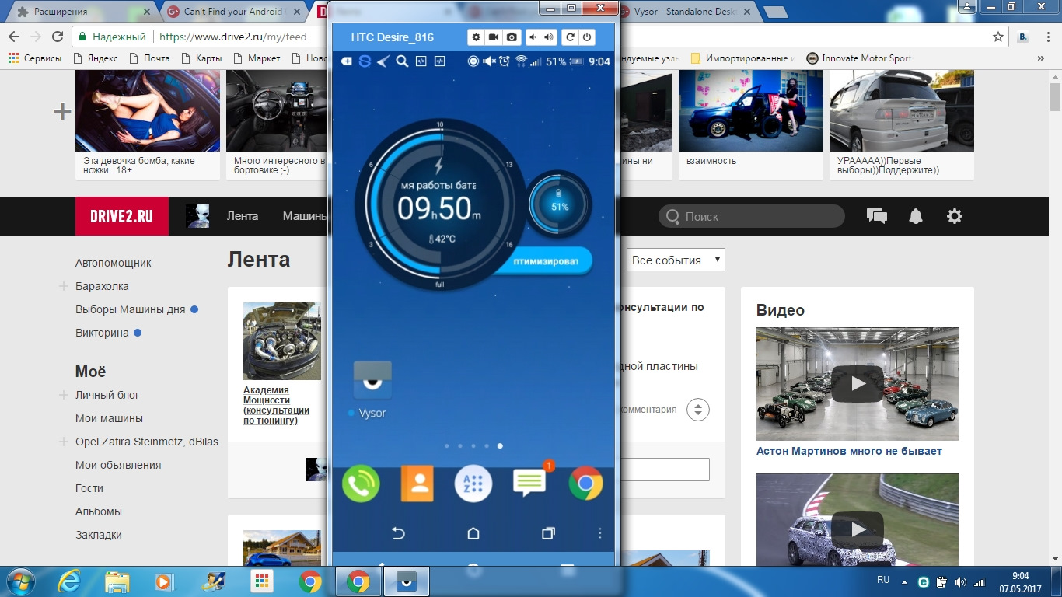
Task: Open 'Лента' in DRIVE2 navigation bar
Action: pyautogui.click(x=243, y=216)
